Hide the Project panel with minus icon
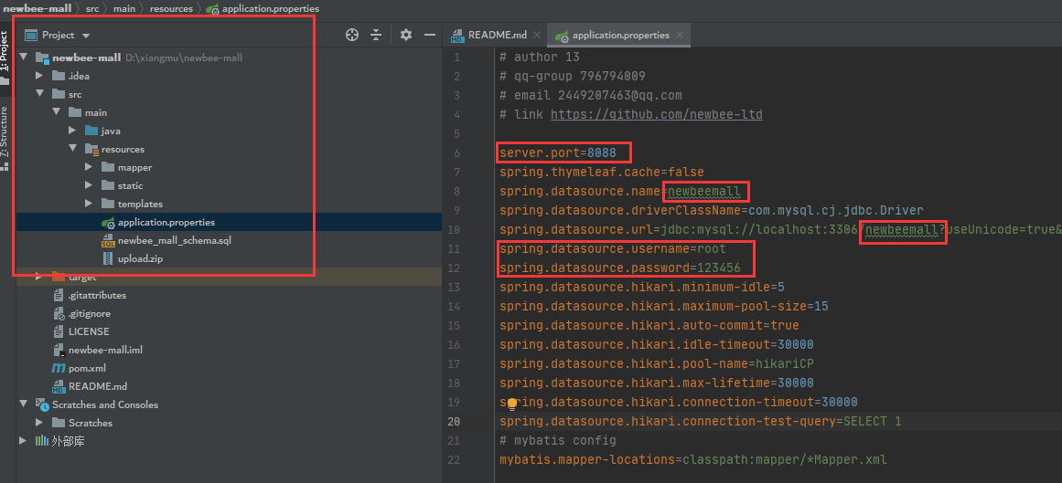1062x483 pixels. pyautogui.click(x=429, y=36)
